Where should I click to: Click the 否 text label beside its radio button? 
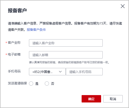click(53, 84)
